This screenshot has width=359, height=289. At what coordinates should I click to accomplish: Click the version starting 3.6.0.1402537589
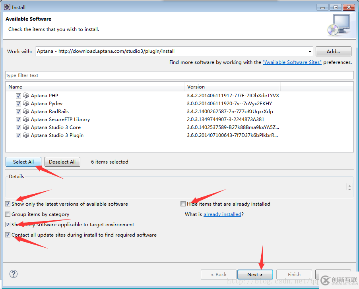pyautogui.click(x=233, y=127)
